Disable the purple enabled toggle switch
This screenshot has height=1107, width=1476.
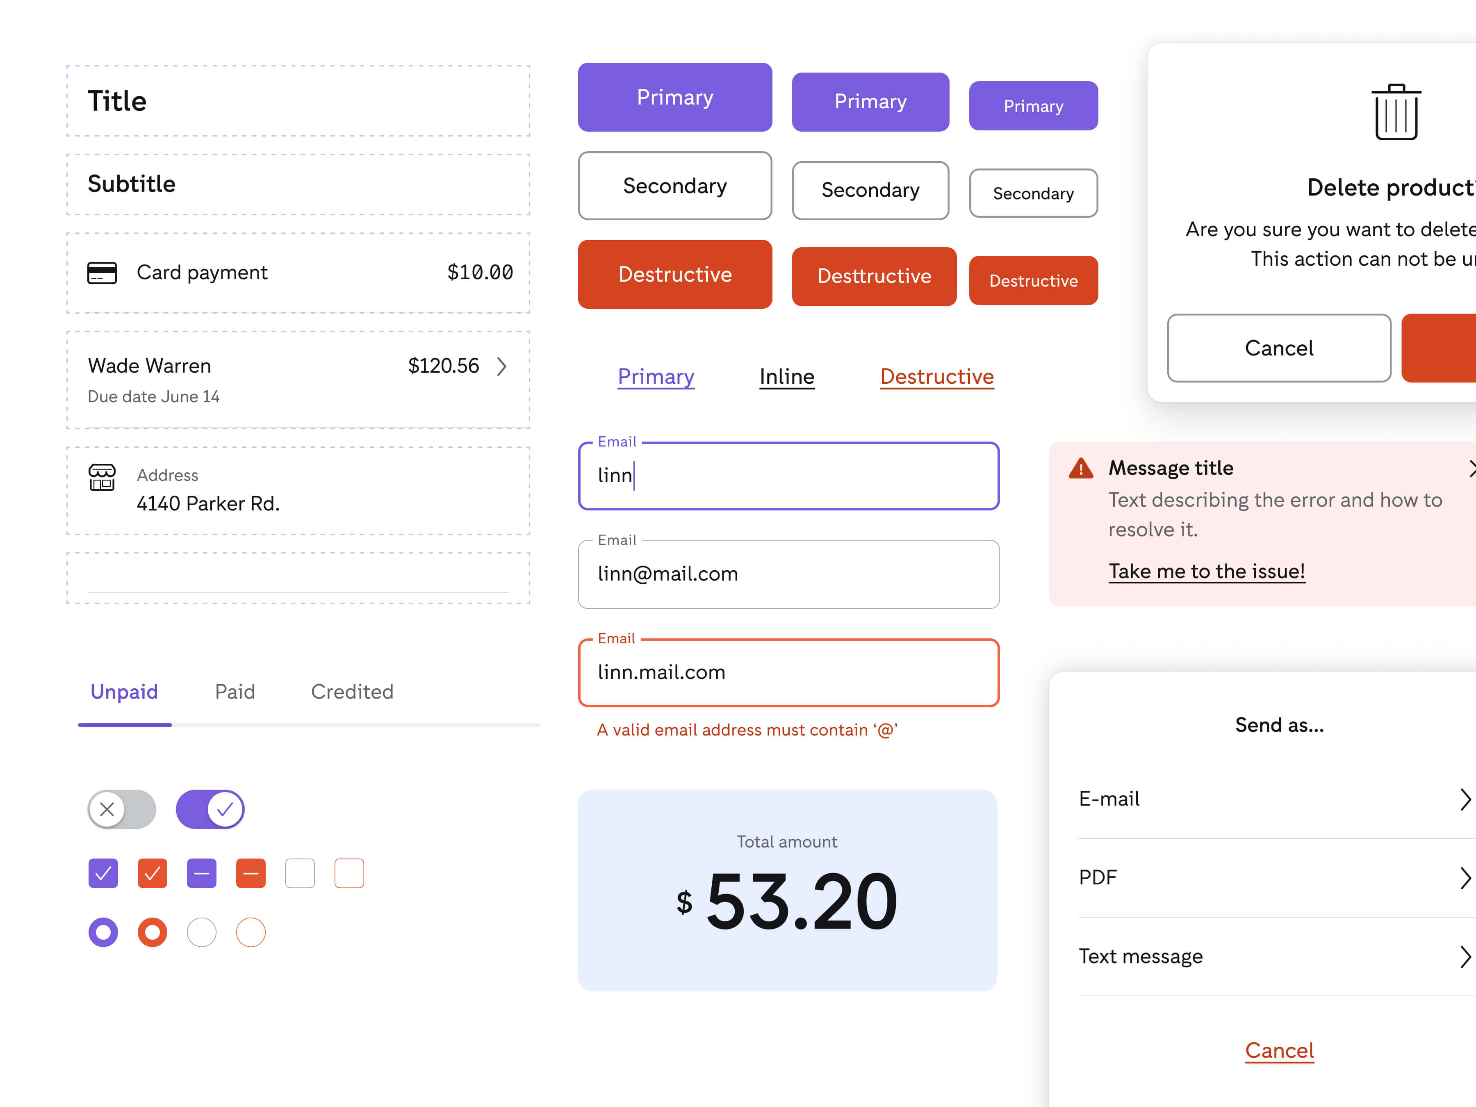(x=210, y=809)
